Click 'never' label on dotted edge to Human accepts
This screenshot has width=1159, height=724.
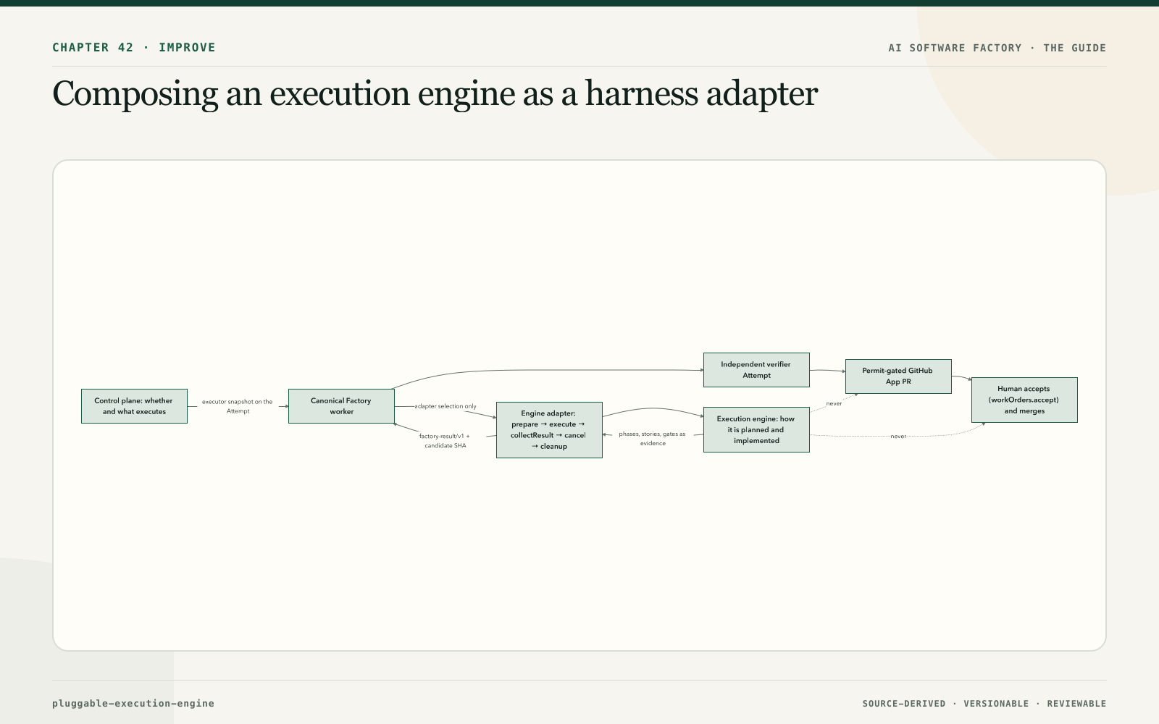tap(898, 437)
